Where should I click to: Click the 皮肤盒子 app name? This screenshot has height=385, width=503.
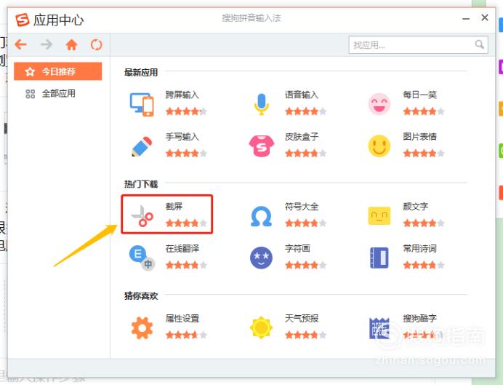pyautogui.click(x=302, y=137)
